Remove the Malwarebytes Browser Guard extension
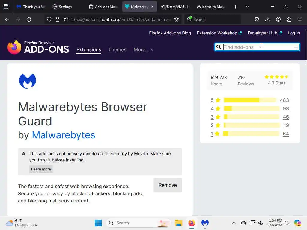 coord(168,185)
